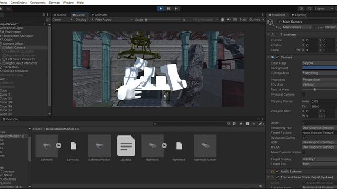Screen dimensions: 337x189
Task: Click the Background color swatch
Action: tap(320, 68)
